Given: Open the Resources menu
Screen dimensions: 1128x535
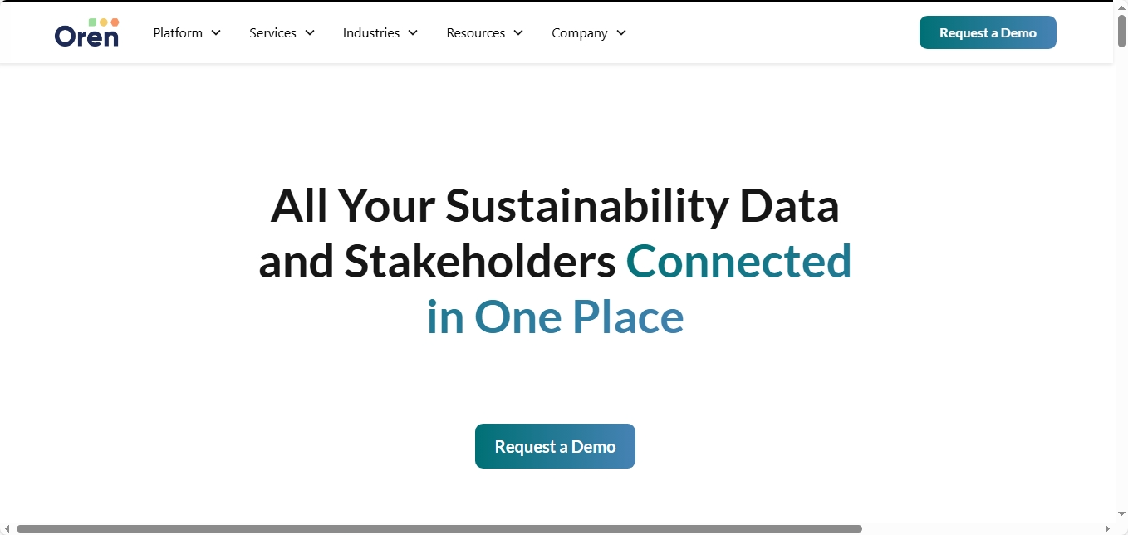Looking at the screenshot, I should coord(475,33).
